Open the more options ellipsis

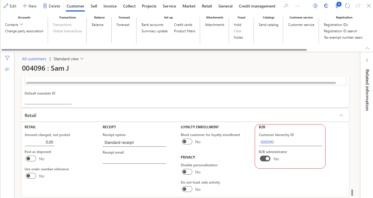298,6
